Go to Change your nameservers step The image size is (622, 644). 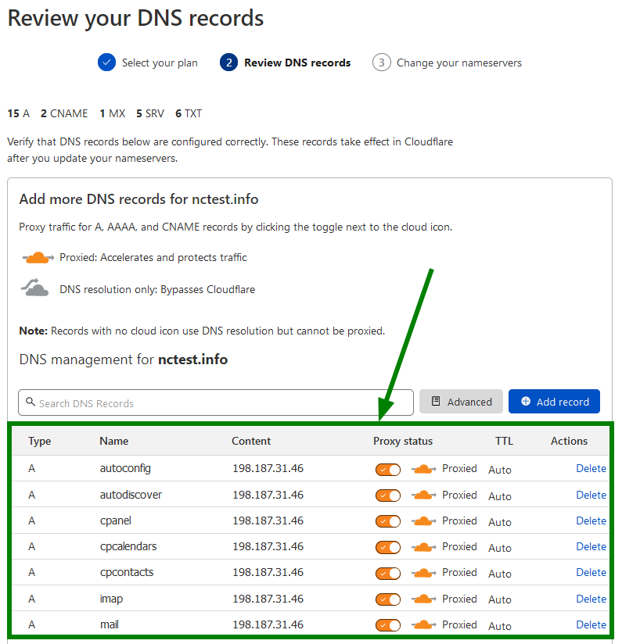[458, 63]
